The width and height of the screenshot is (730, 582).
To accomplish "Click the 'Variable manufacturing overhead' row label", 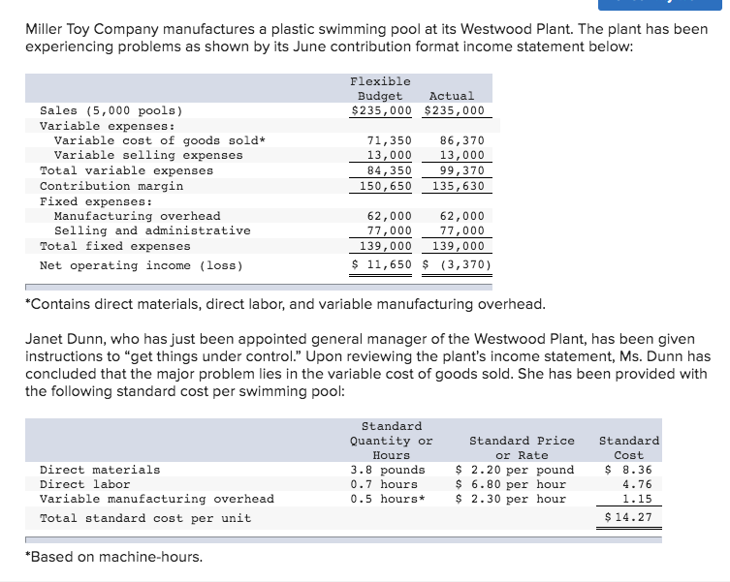I will tap(157, 499).
